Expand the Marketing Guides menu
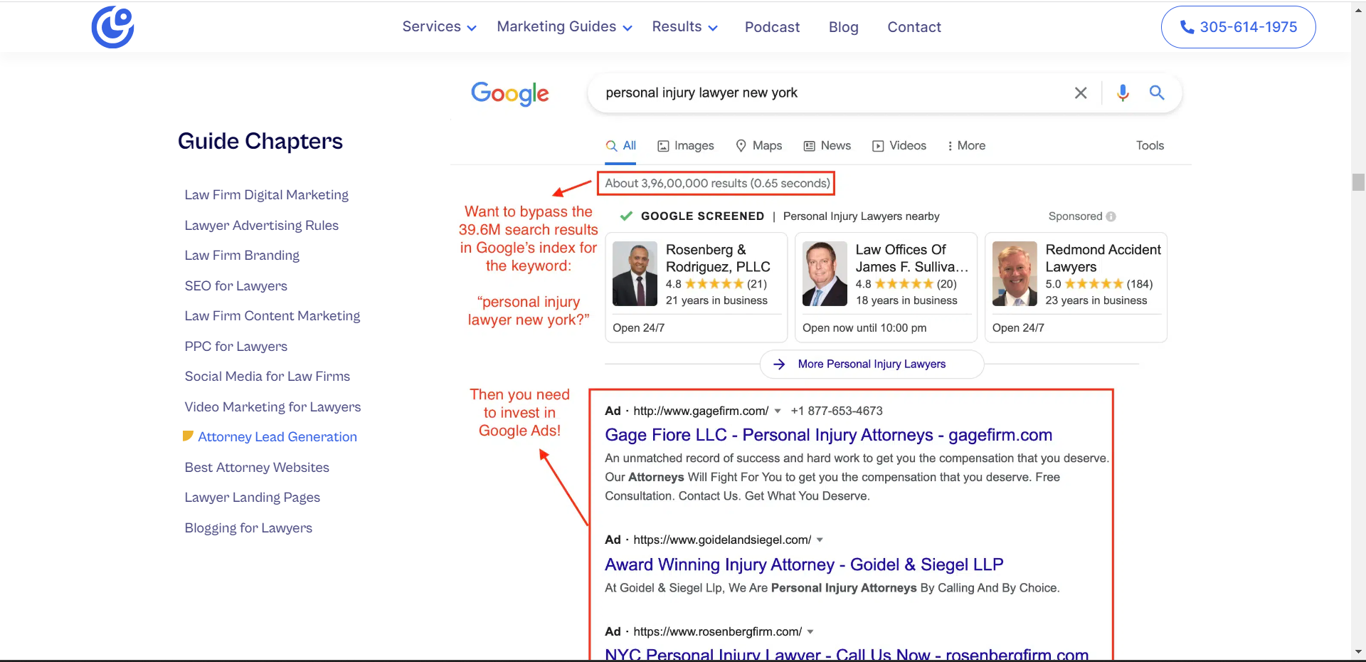This screenshot has width=1366, height=662. tap(564, 27)
